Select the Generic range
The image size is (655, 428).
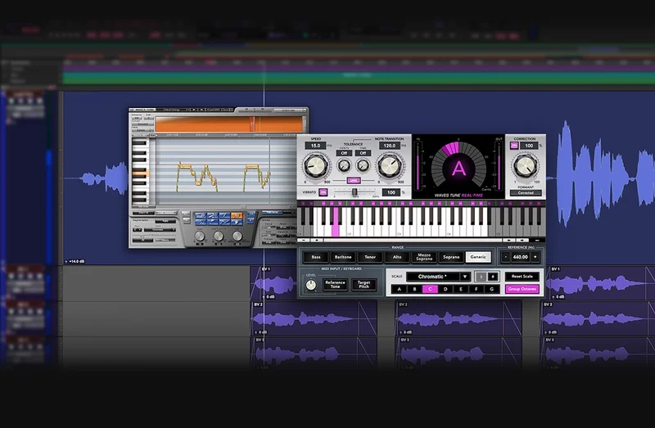tap(478, 257)
